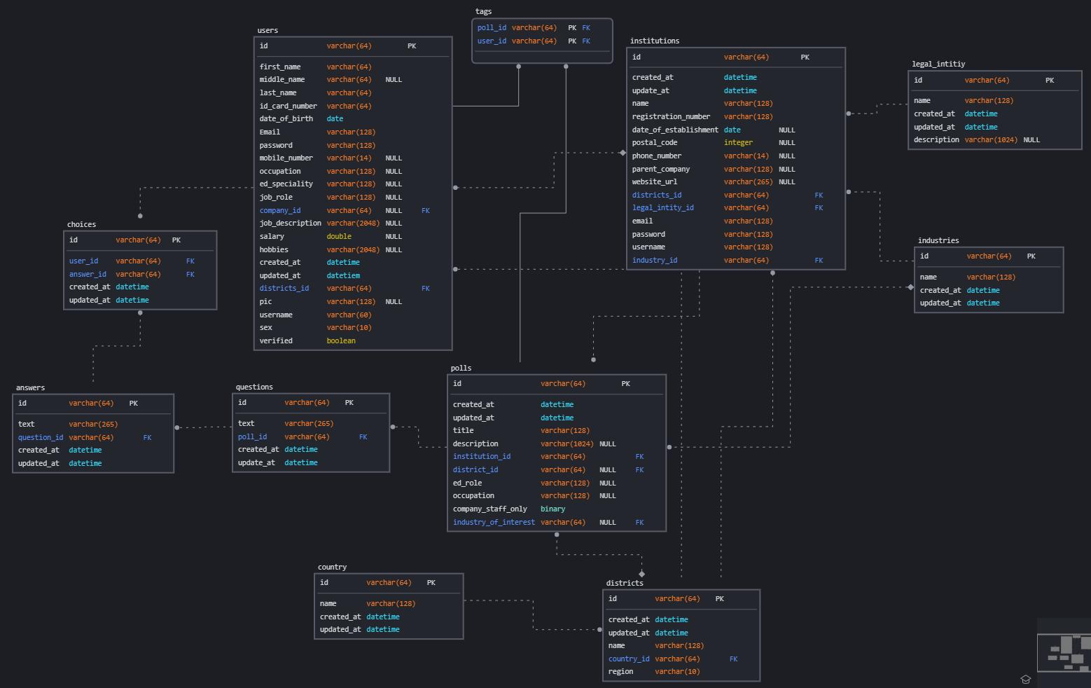Click the title field in polls table
The width and height of the screenshot is (1091, 688).
(x=557, y=431)
